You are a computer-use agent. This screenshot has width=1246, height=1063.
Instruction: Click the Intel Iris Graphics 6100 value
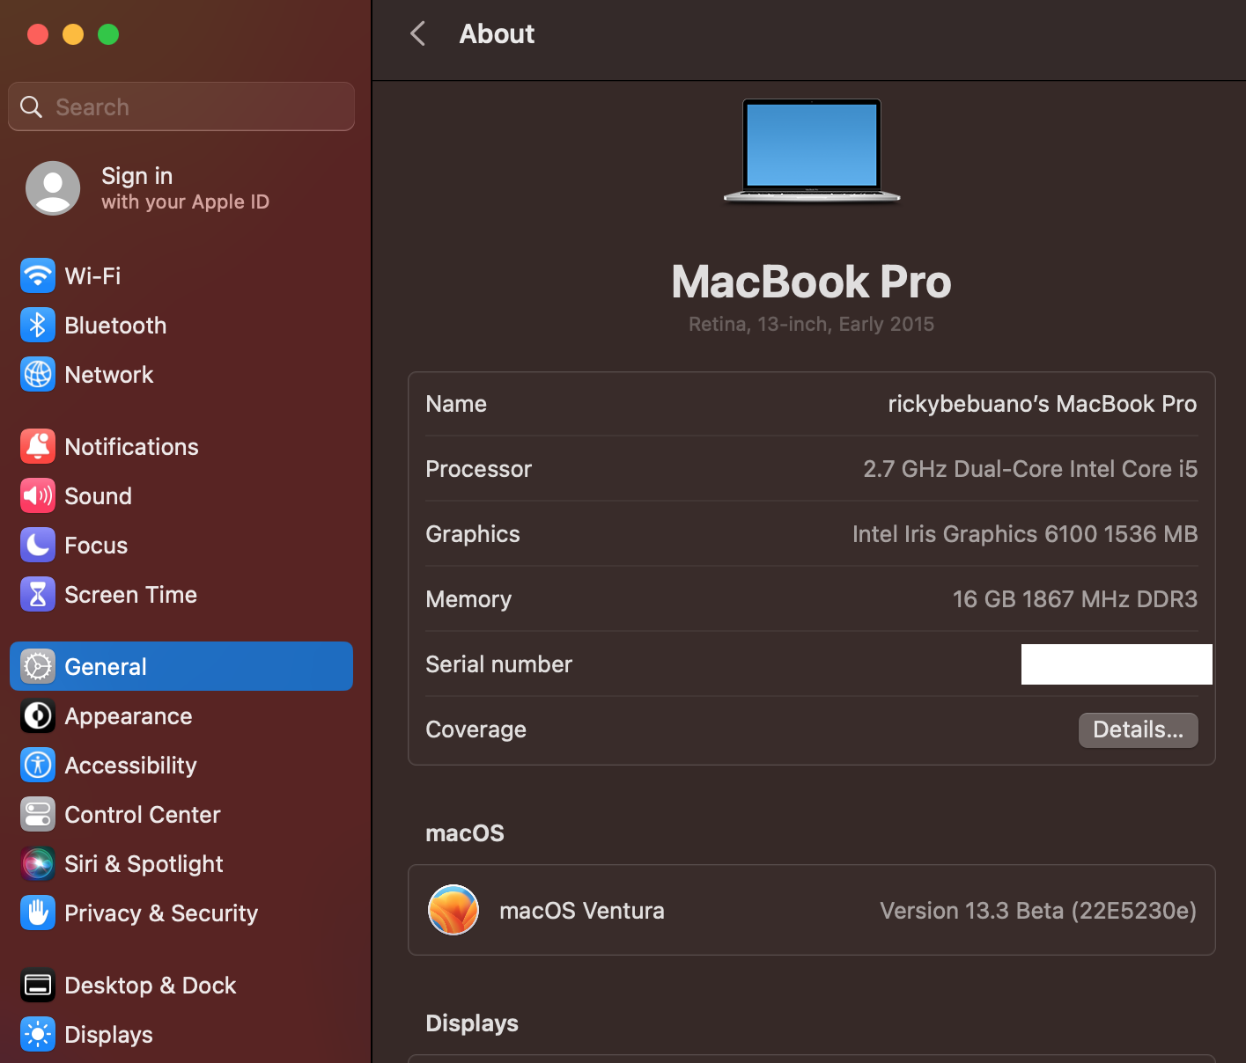(1025, 534)
